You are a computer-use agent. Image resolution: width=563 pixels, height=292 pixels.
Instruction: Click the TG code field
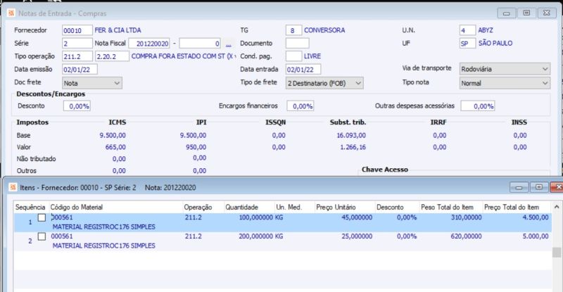click(293, 30)
